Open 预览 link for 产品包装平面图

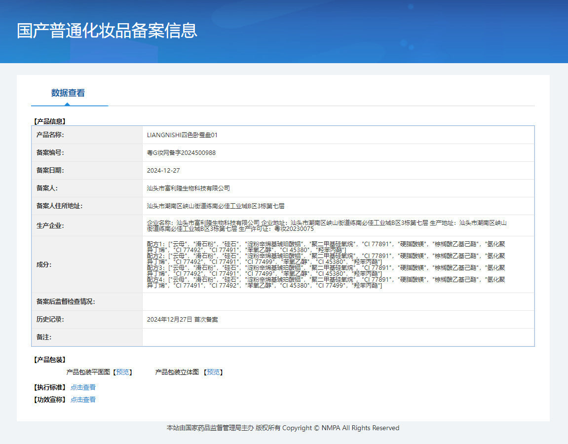point(122,372)
